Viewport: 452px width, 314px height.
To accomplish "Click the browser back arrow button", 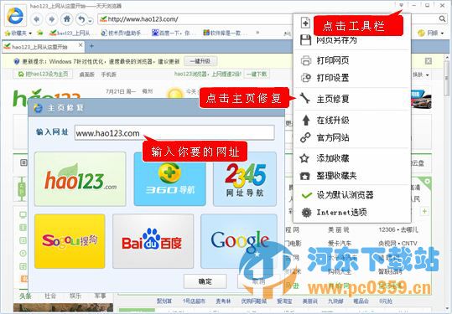I will [x=37, y=19].
